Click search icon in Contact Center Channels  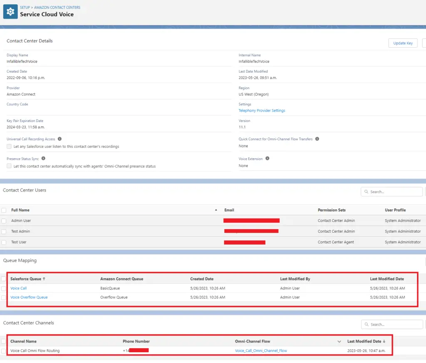tap(367, 324)
